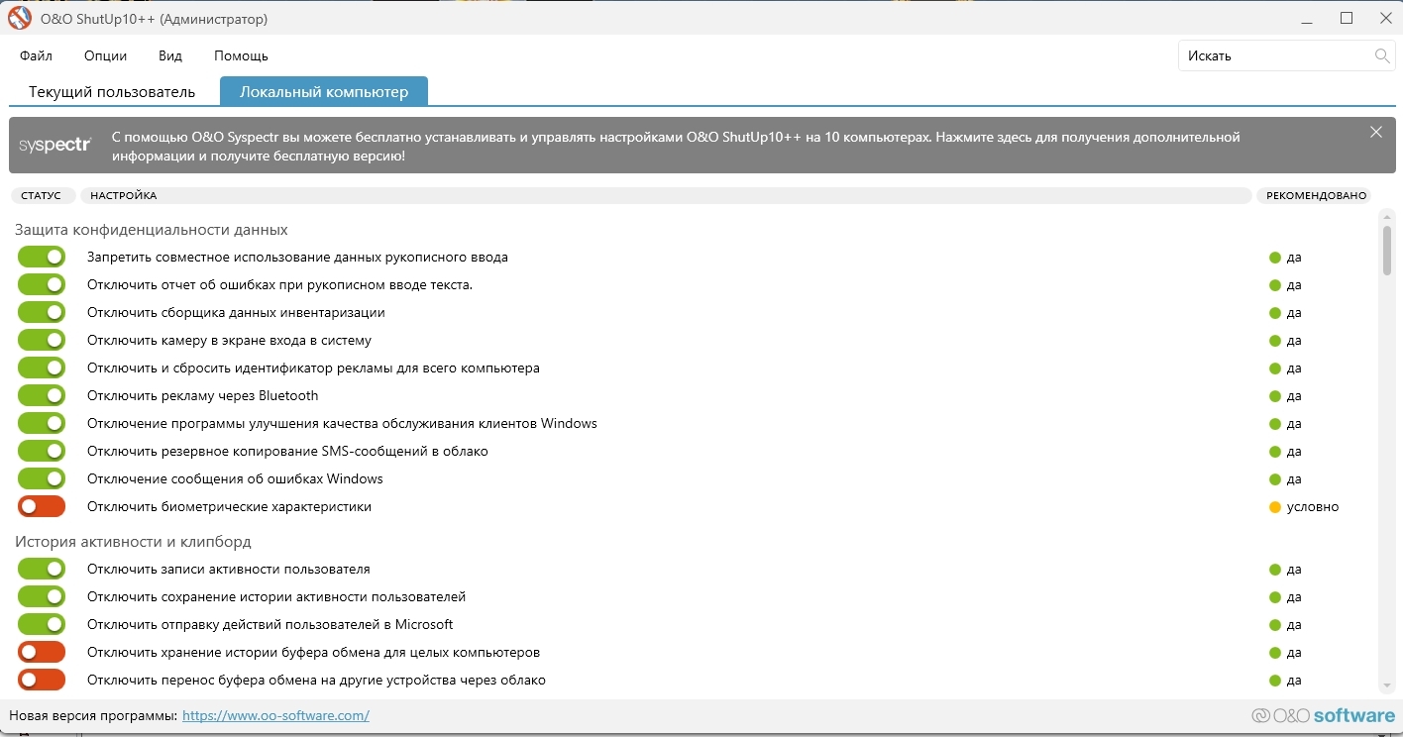Toggle Windows customer experience program switch
Image resolution: width=1403 pixels, height=737 pixels.
point(42,423)
